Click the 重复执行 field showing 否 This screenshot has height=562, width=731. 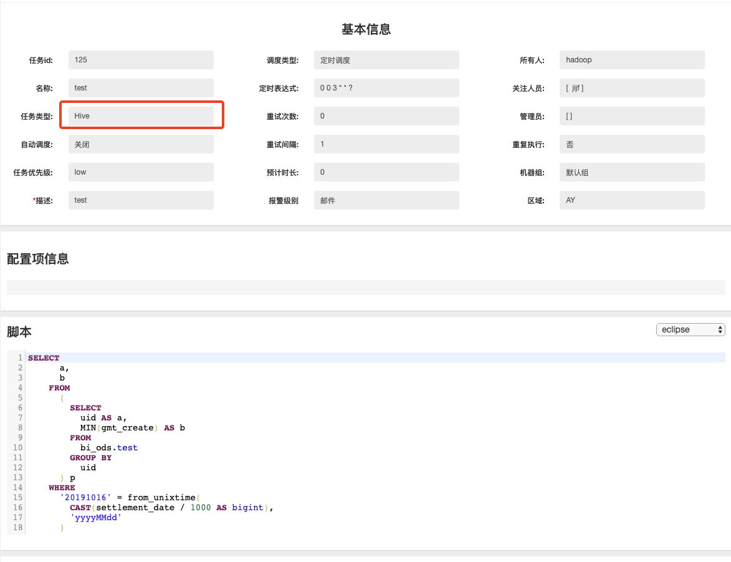632,144
